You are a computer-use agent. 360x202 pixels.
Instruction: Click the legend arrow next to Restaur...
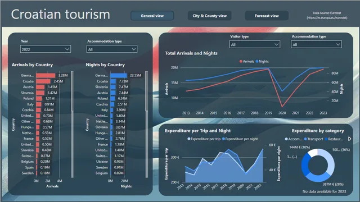[349, 139]
